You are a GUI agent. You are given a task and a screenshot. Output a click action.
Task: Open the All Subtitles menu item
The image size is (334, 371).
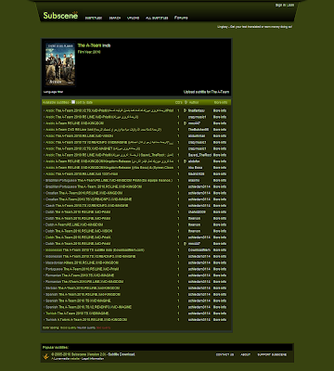click(157, 19)
